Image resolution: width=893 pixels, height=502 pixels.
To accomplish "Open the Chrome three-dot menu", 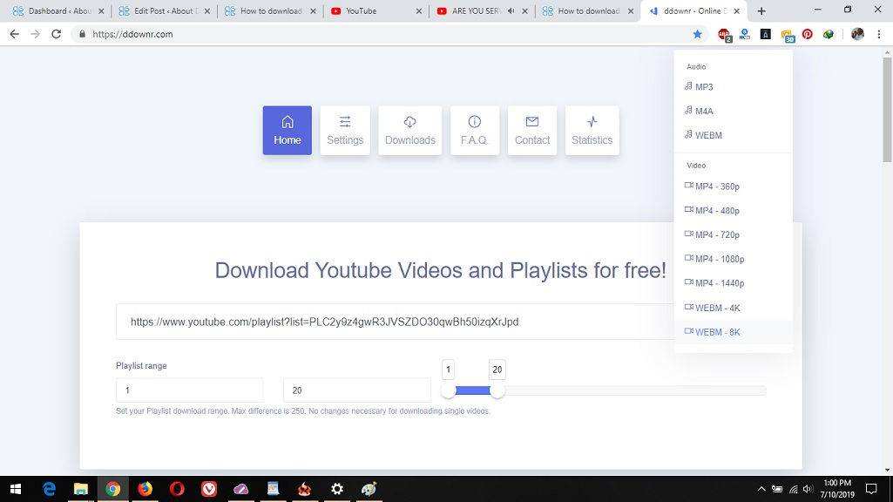I will tap(879, 34).
